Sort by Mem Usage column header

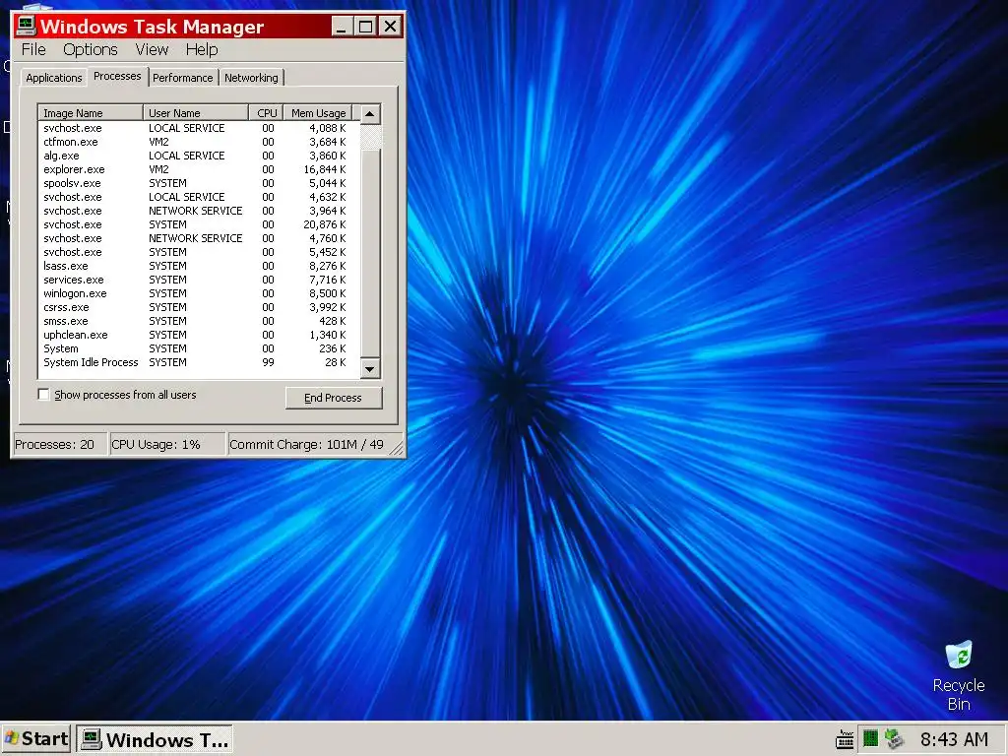(318, 113)
